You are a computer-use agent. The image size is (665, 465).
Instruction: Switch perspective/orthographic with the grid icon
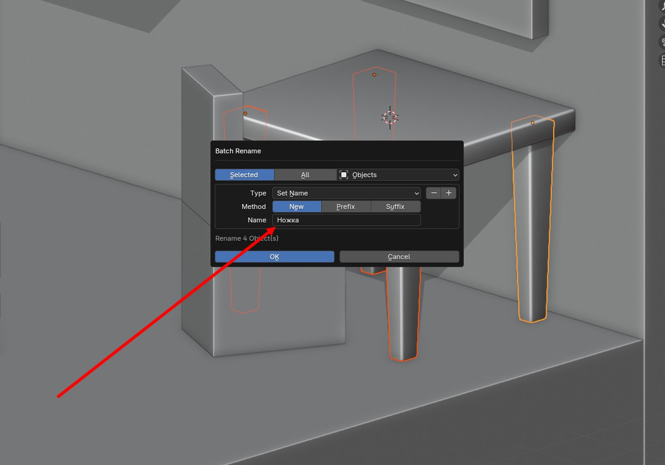point(663,61)
